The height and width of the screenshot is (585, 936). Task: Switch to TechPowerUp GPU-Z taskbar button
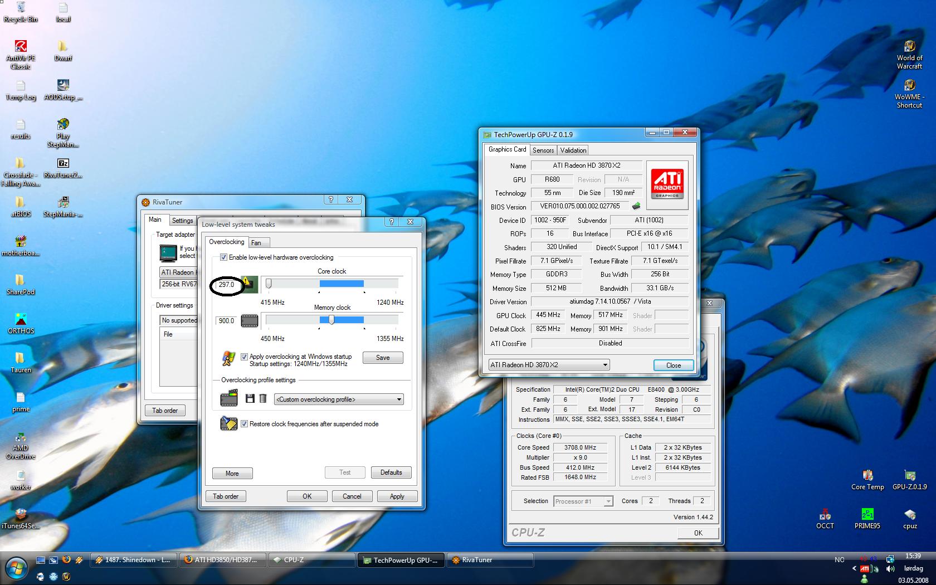coord(401,560)
